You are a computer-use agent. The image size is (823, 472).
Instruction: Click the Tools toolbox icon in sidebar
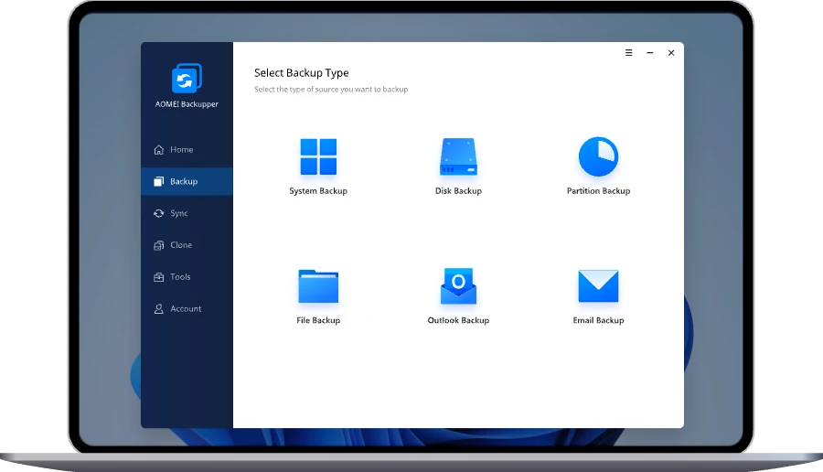pyautogui.click(x=159, y=277)
